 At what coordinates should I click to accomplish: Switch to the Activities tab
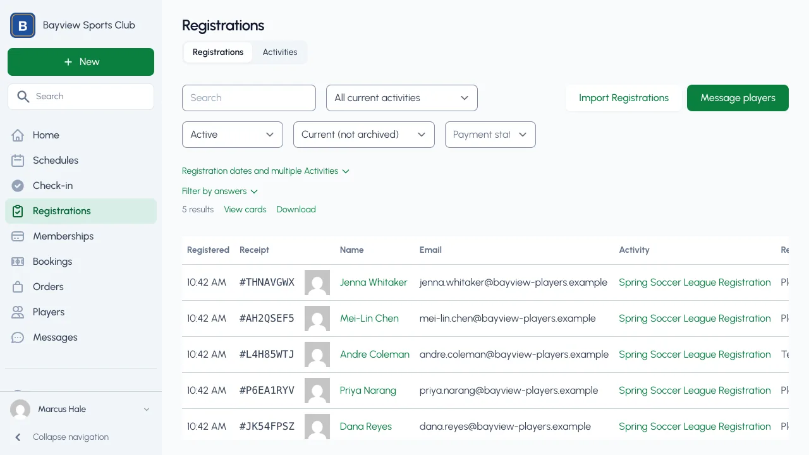(280, 52)
